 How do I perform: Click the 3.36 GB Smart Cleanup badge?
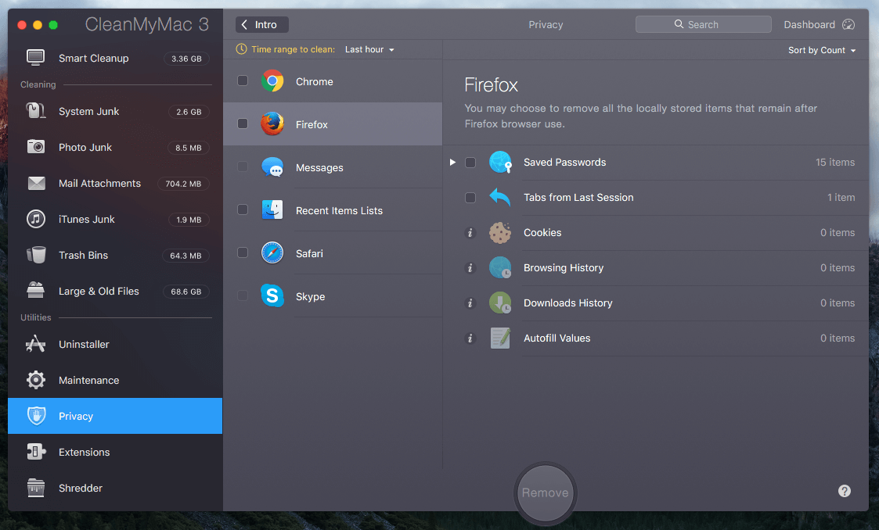[186, 58]
